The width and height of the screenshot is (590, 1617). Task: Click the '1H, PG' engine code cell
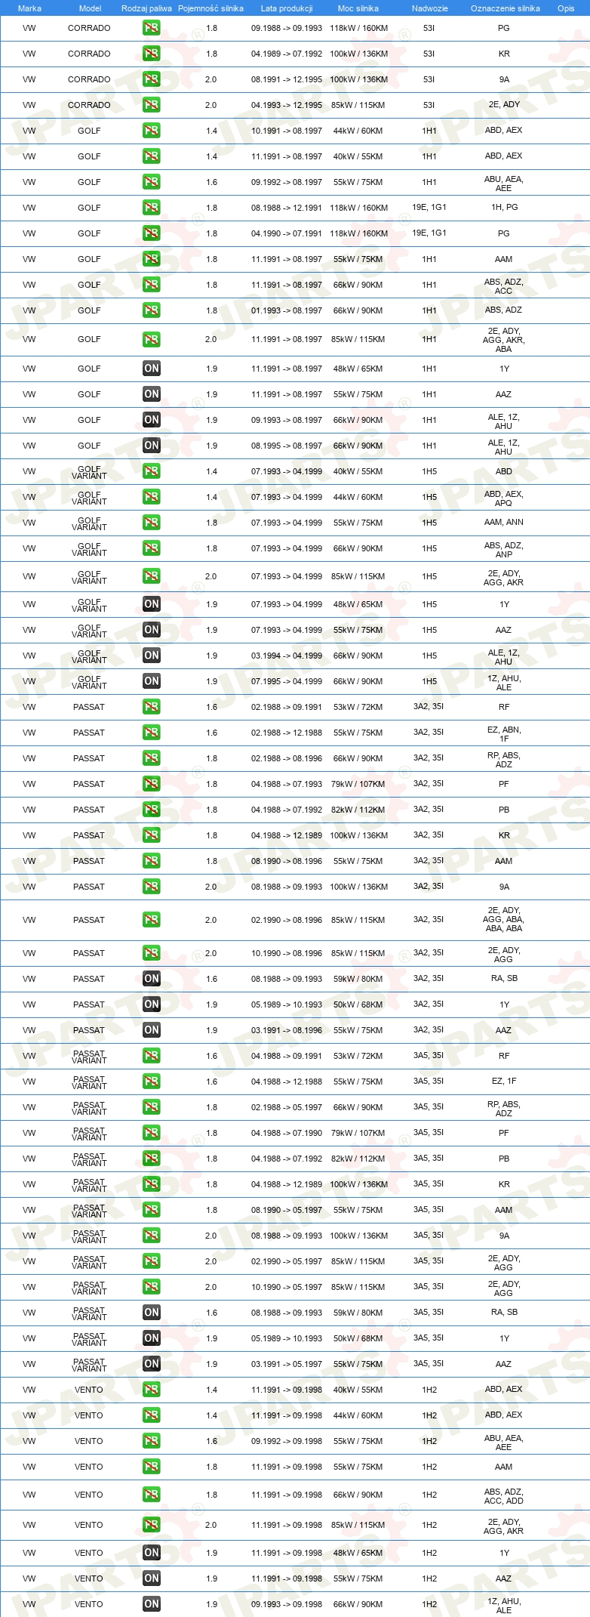coord(504,207)
